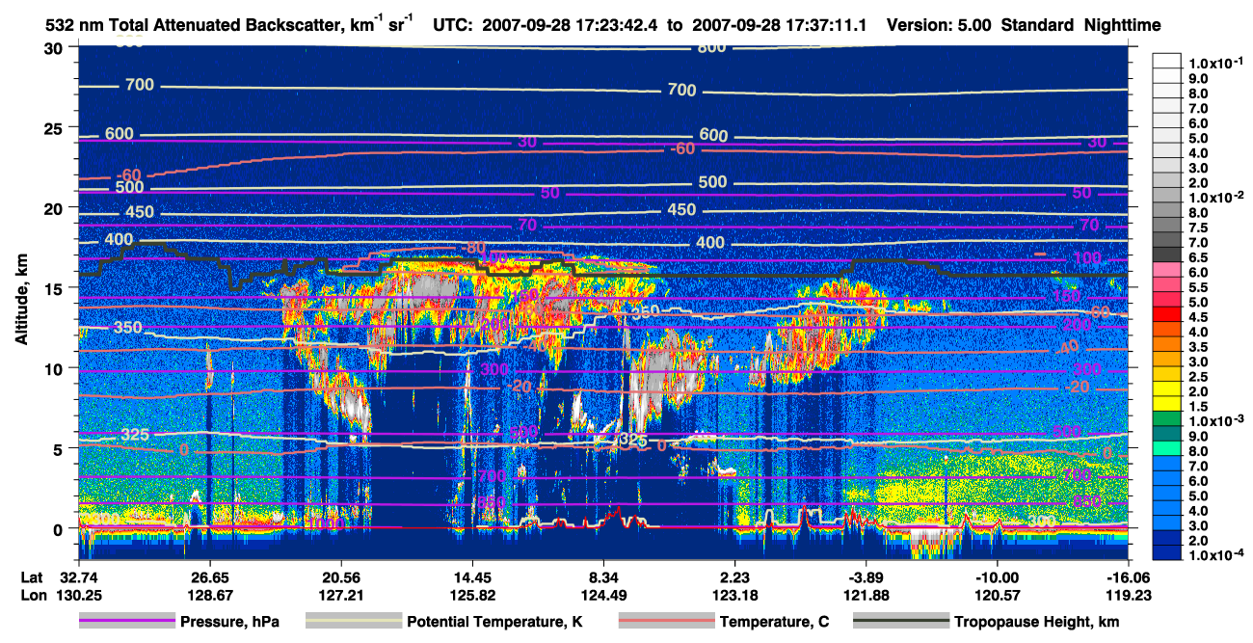Click the 'Lat' row label
Viewport: 1253px width, 643px height.
(32, 576)
